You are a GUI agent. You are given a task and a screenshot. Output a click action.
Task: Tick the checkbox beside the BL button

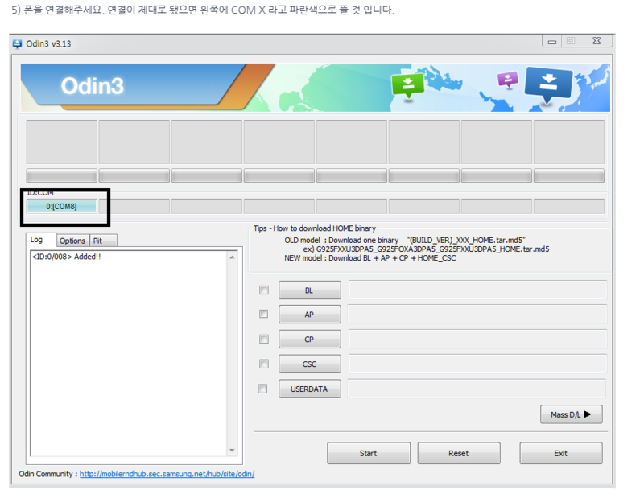pyautogui.click(x=264, y=290)
